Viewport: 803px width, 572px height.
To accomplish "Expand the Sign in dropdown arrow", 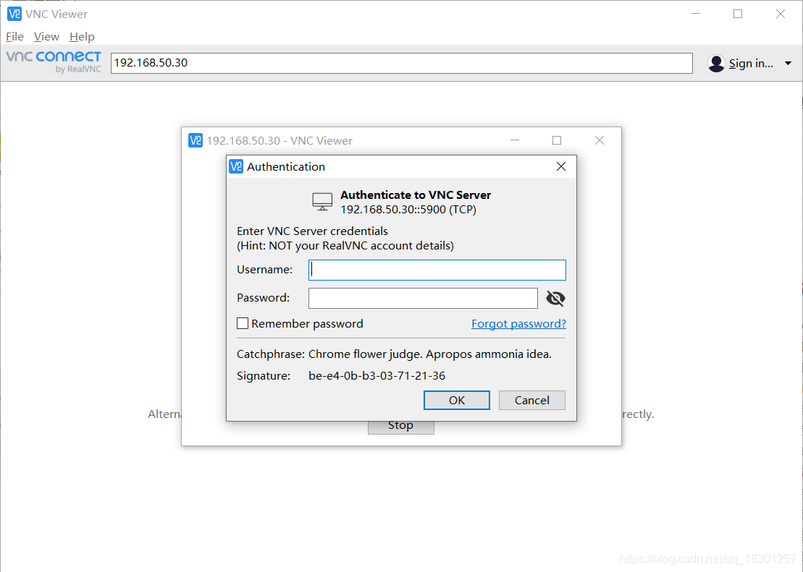I will [788, 64].
